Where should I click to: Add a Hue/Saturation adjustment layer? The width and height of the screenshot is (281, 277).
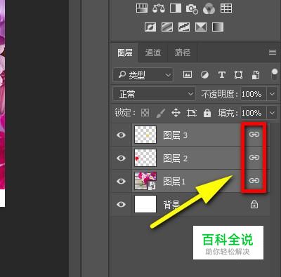point(142,8)
